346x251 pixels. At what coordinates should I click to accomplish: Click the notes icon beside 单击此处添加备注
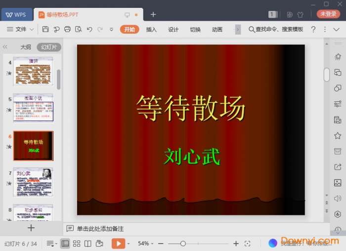(x=70, y=228)
